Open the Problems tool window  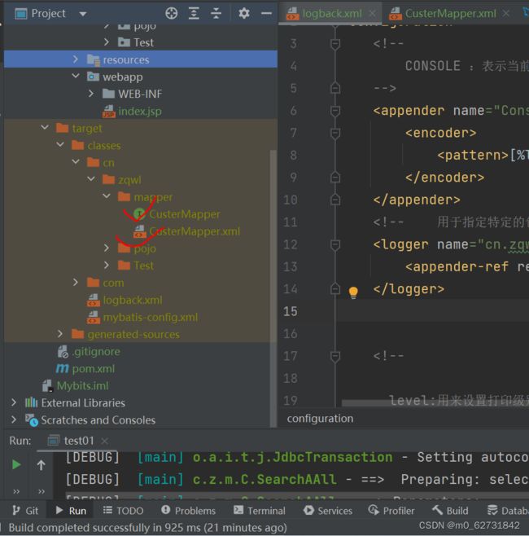click(x=188, y=511)
